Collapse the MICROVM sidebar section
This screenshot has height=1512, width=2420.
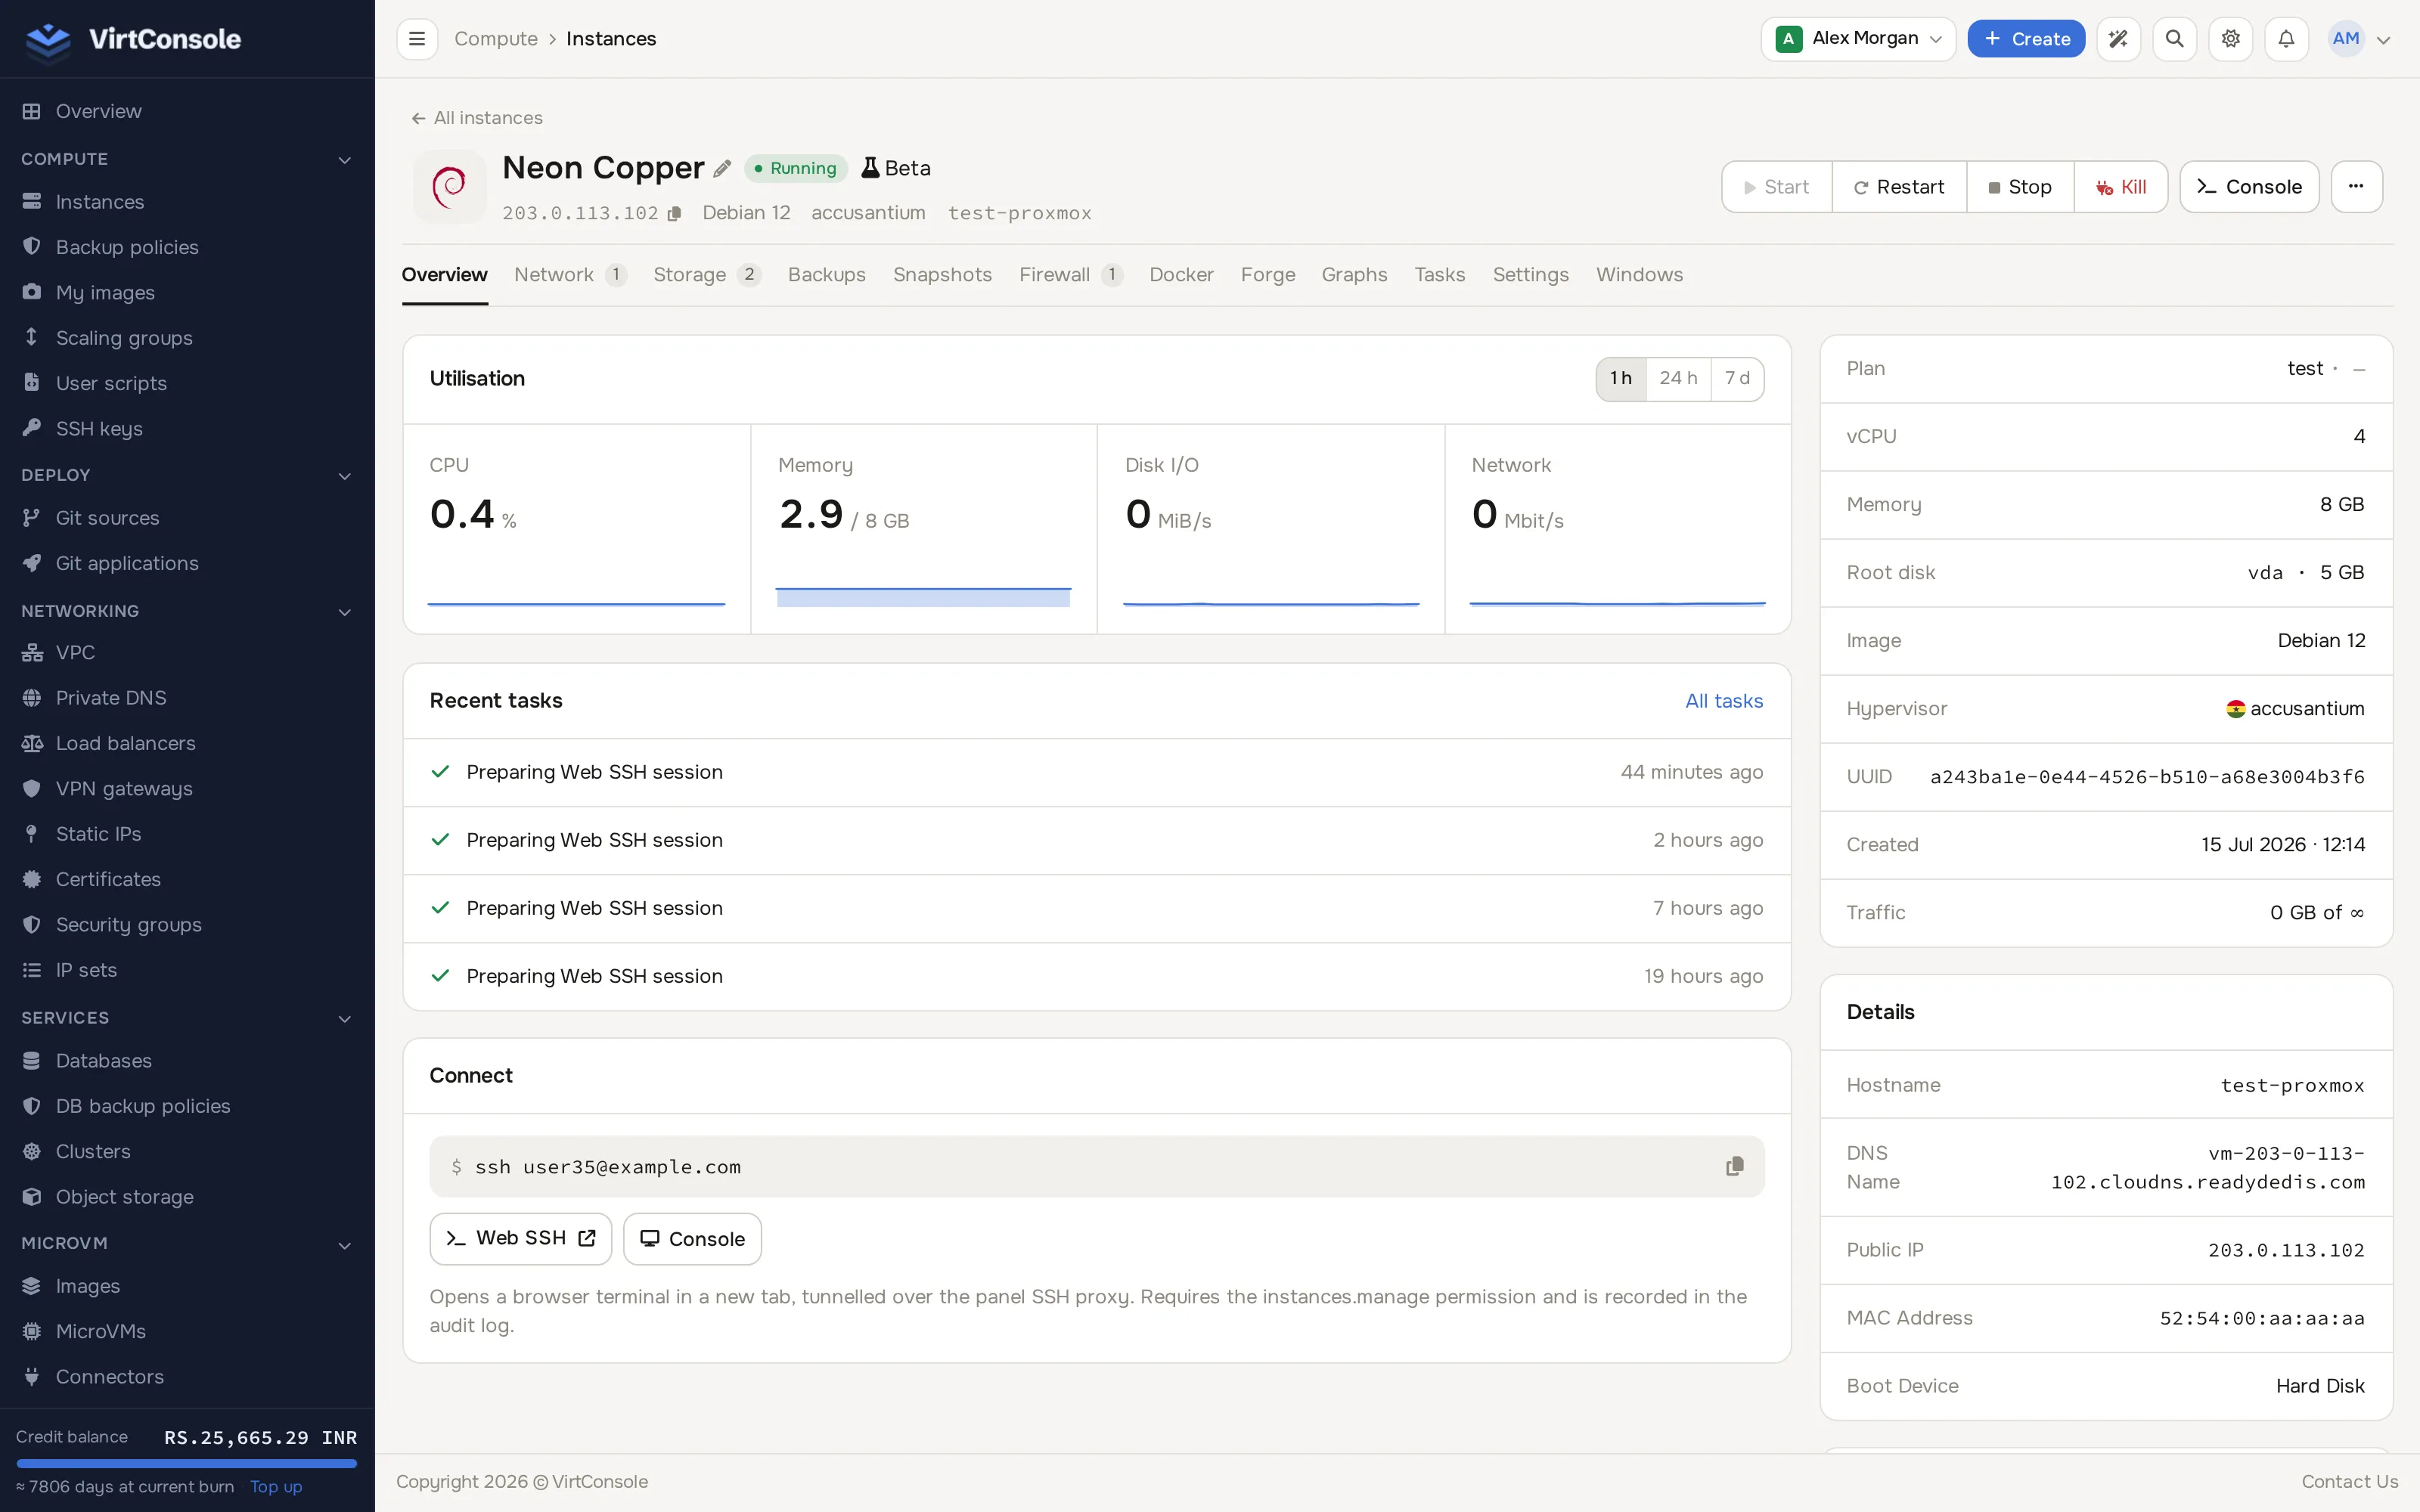(x=344, y=1245)
